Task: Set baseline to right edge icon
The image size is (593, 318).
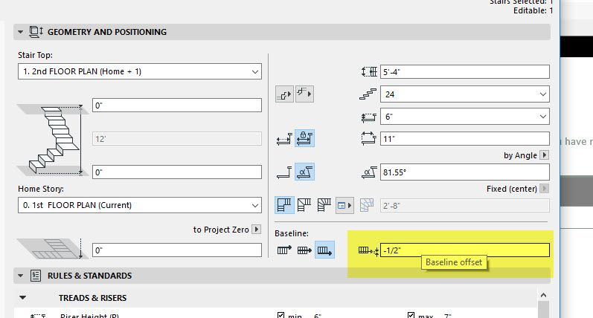Action: pos(324,250)
